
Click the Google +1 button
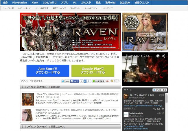click(x=108, y=81)
